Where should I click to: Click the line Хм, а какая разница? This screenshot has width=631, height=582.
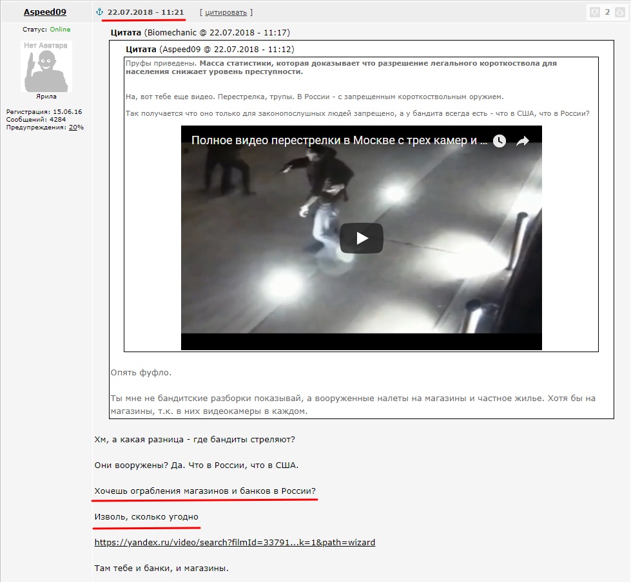point(195,439)
